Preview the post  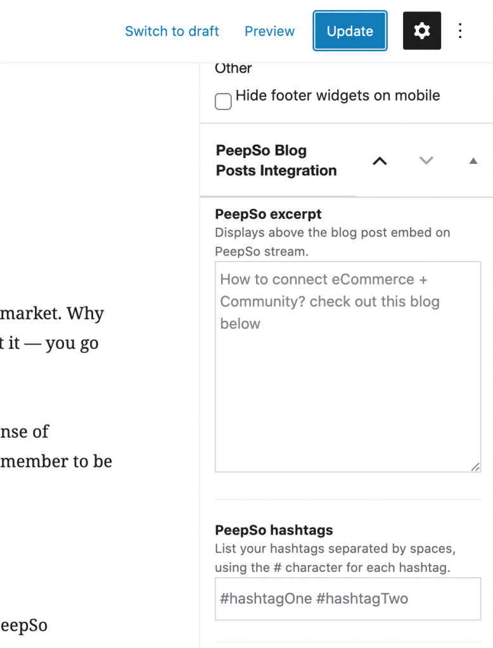(x=269, y=31)
